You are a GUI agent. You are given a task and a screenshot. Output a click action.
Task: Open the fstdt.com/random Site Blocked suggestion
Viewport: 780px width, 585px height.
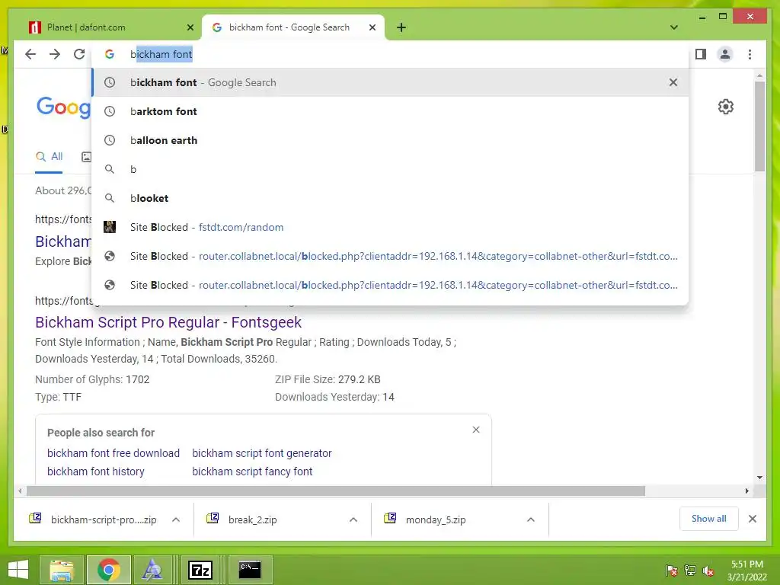391,227
